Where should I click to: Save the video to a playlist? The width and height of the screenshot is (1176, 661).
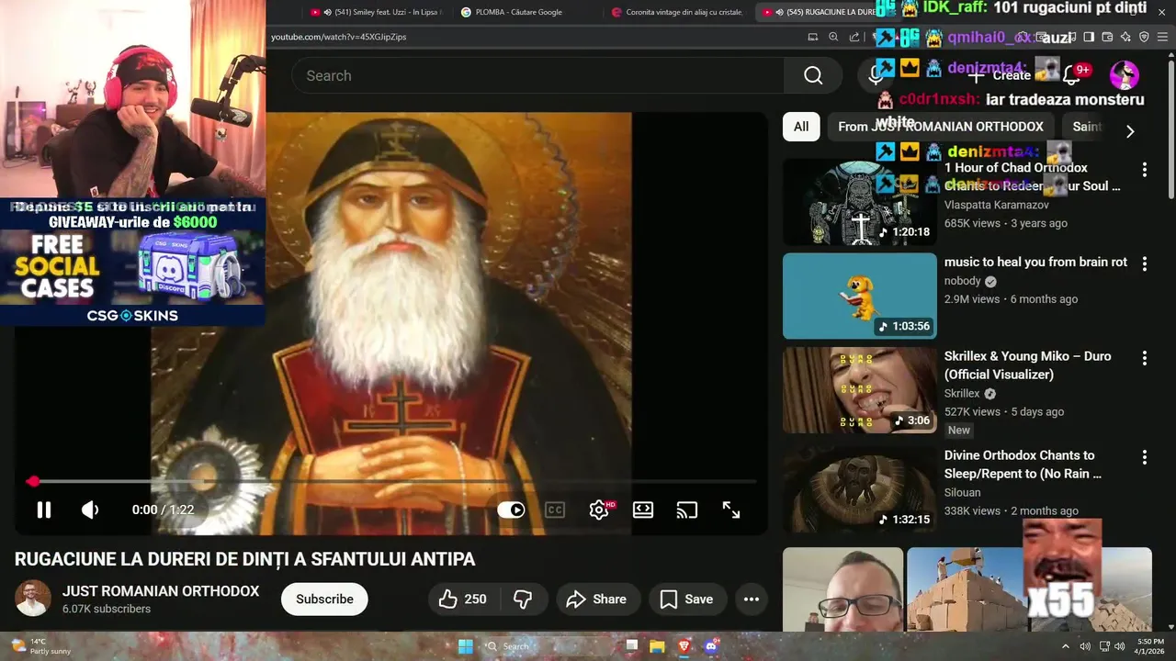pyautogui.click(x=687, y=599)
